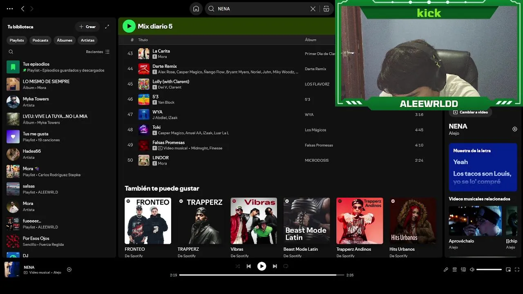Select the track LINDOR
This screenshot has width=523, height=294.
click(161, 158)
